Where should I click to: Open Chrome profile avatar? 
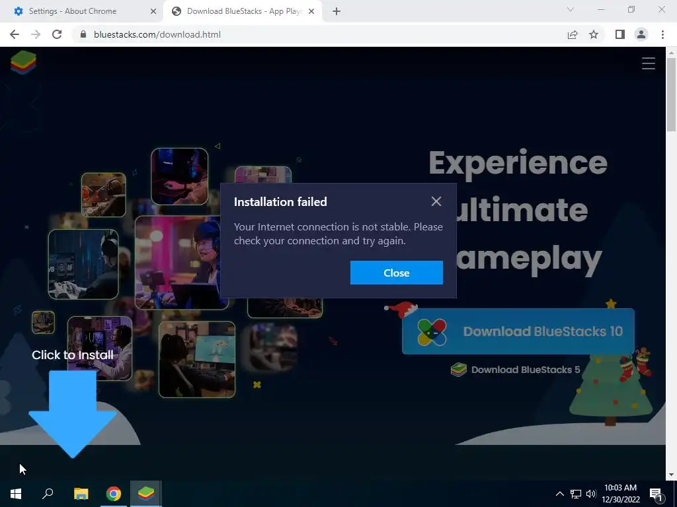pos(641,34)
